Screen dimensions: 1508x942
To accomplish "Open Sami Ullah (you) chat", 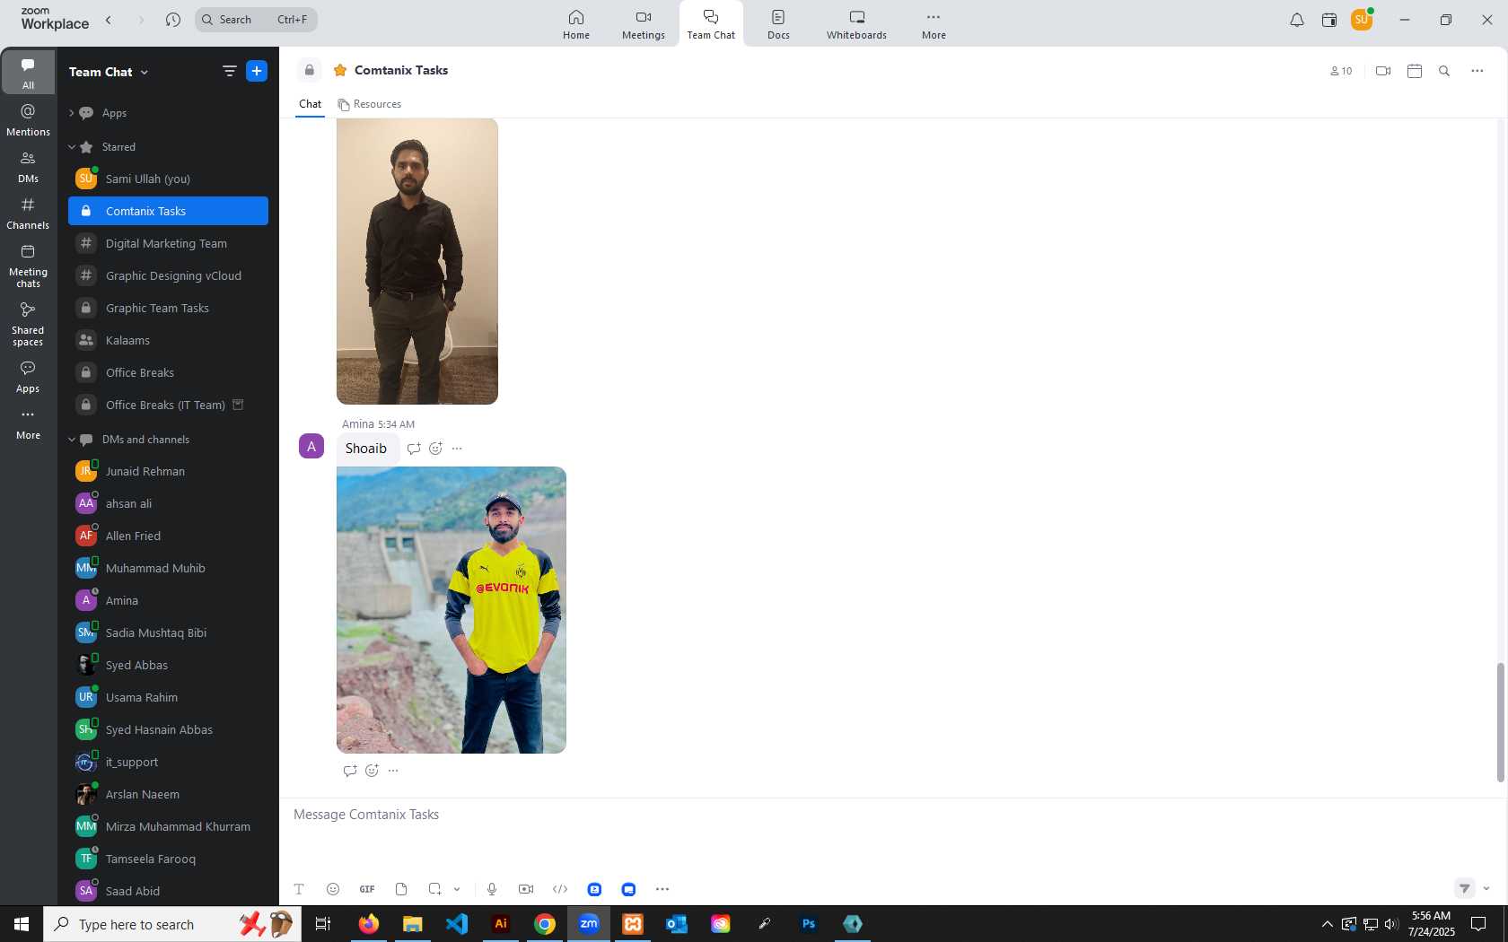I will (168, 179).
